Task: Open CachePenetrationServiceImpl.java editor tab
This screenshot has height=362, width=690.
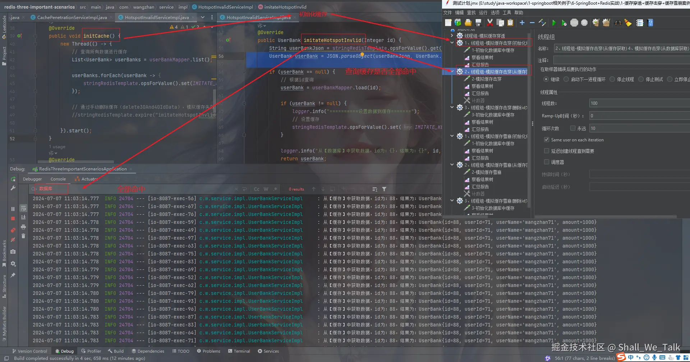Action: click(72, 17)
